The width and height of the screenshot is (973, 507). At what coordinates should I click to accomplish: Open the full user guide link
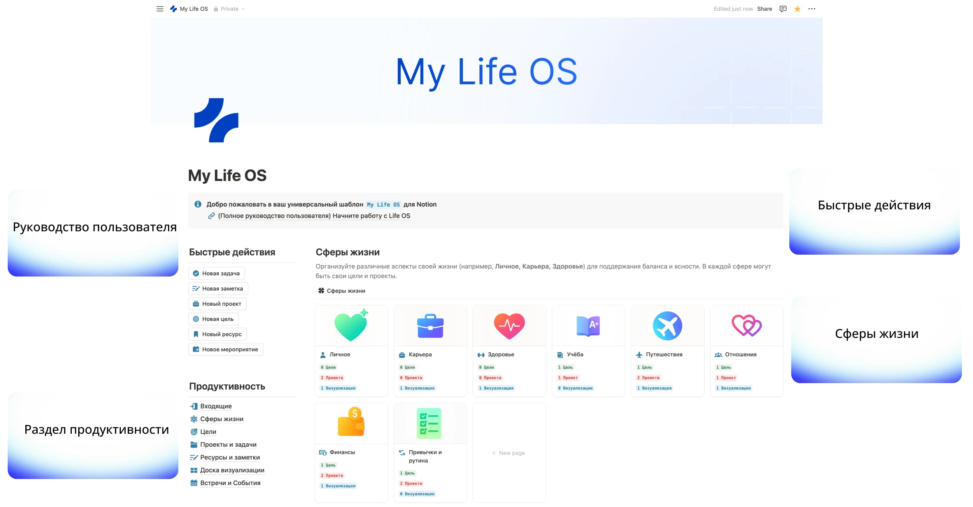pos(314,216)
